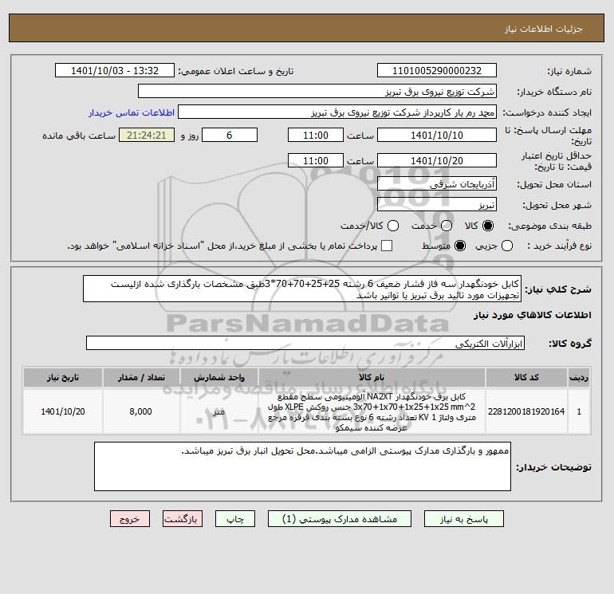614x594 pixels.
Task: Click the days remaining field showing 6
Action: 230,135
